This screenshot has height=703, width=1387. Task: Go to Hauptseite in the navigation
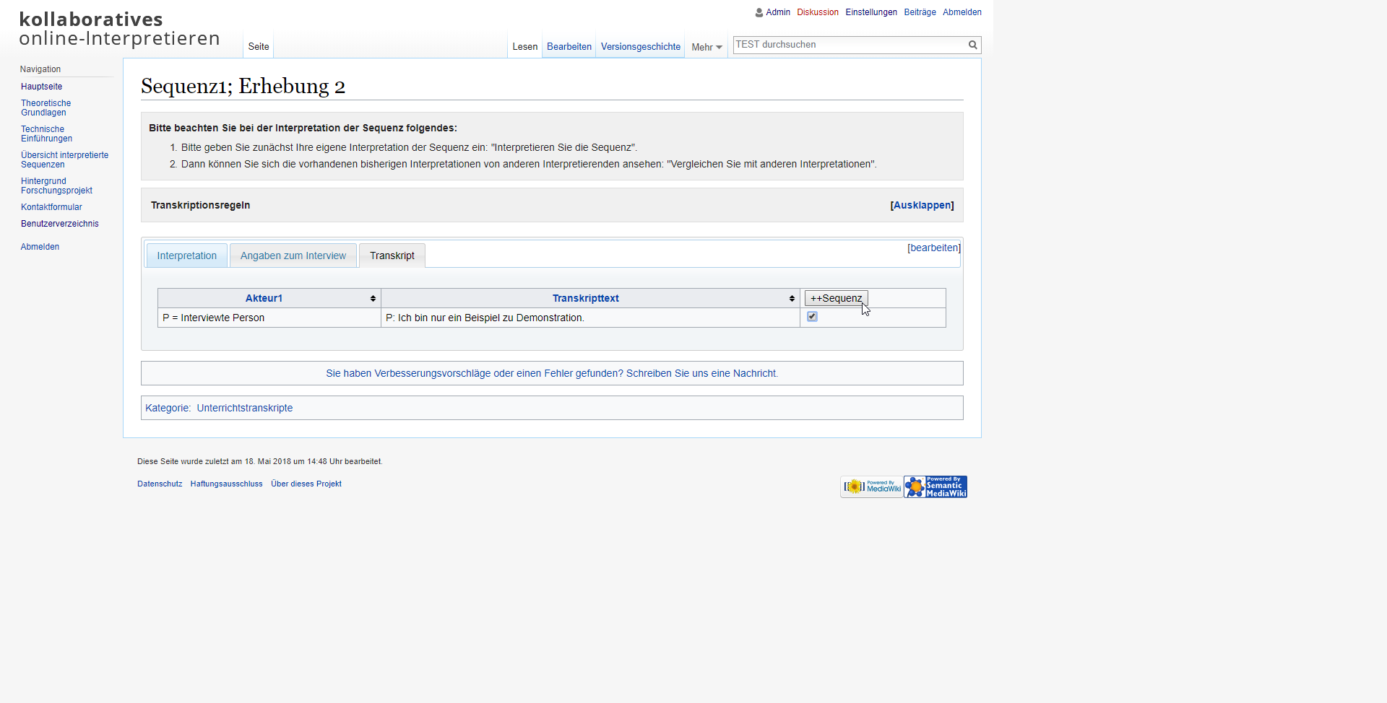[41, 87]
